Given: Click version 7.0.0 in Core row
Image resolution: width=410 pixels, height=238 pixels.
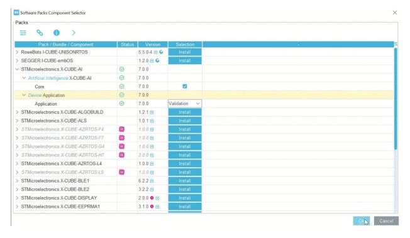Looking at the screenshot, I should (143, 87).
